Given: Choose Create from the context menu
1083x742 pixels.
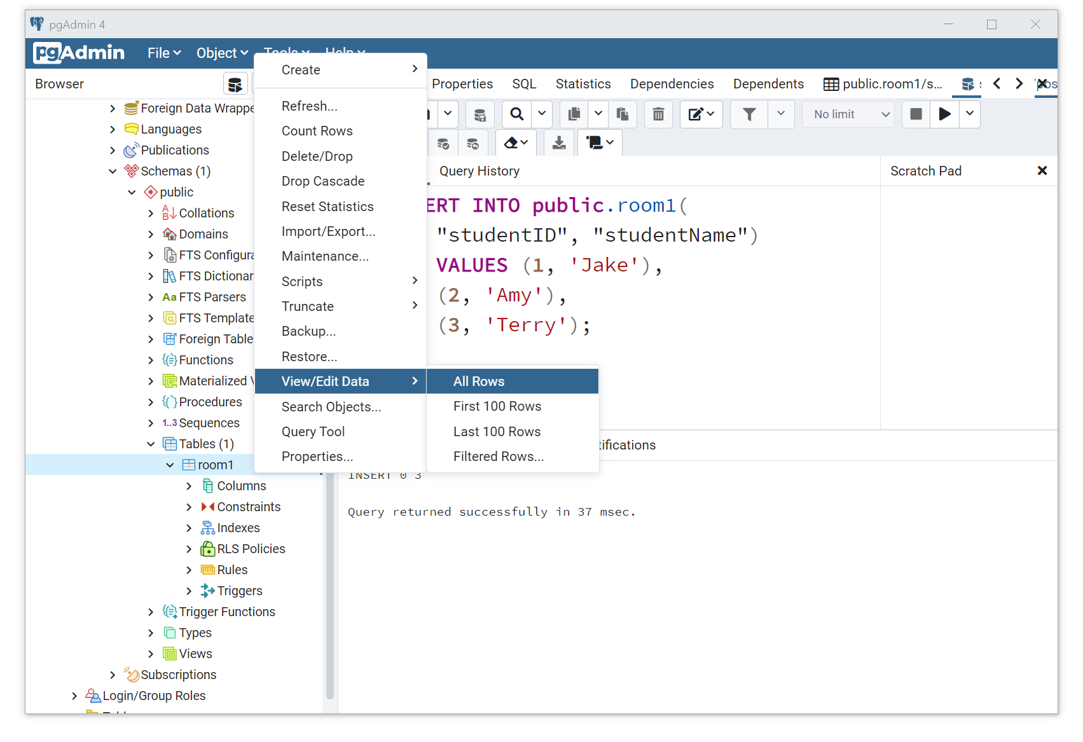Looking at the screenshot, I should [x=341, y=70].
